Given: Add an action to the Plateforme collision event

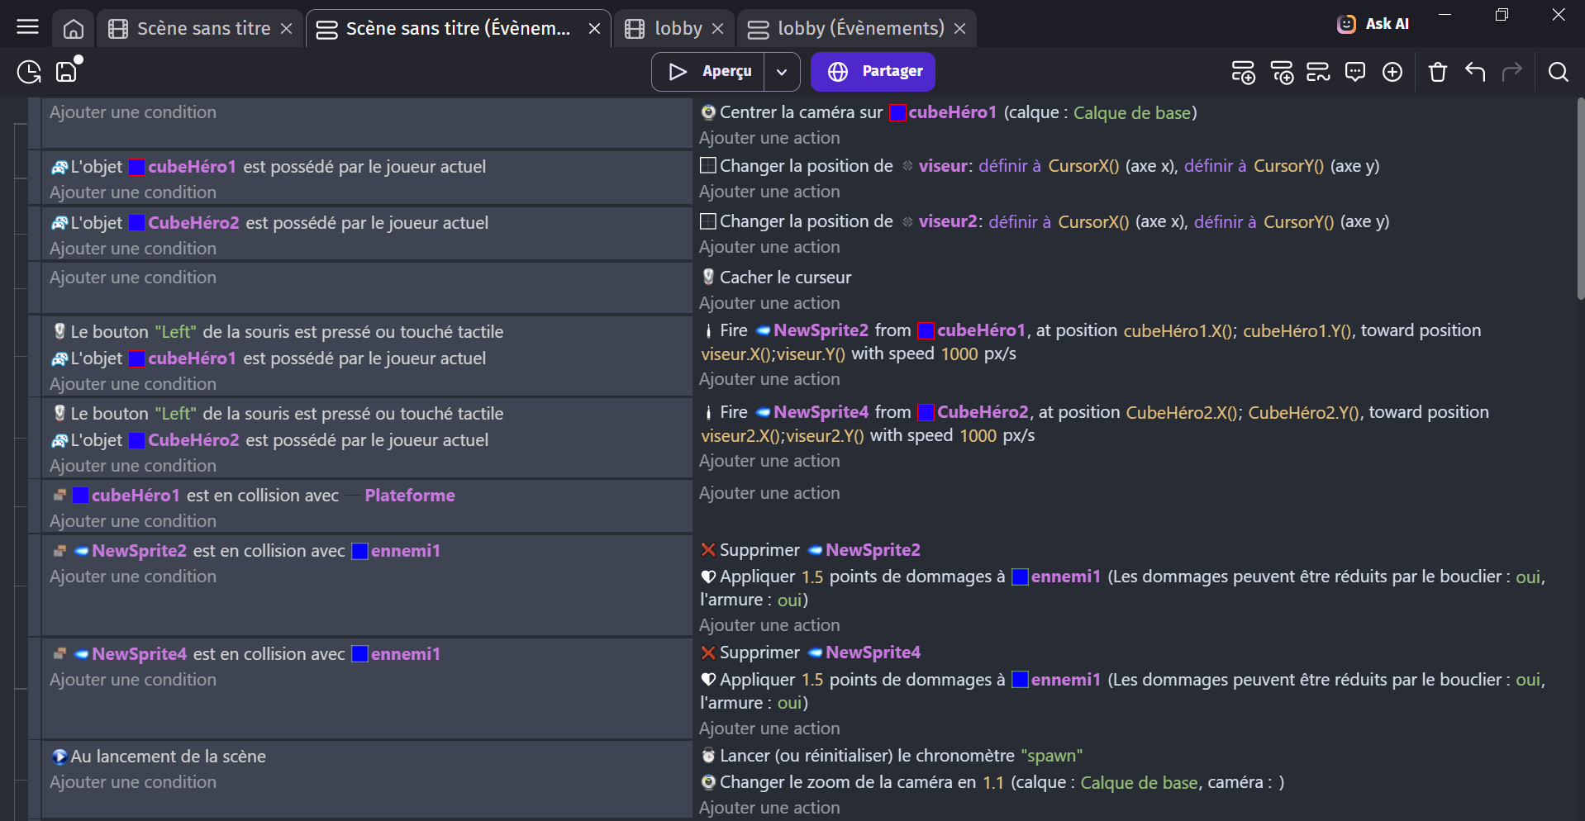Looking at the screenshot, I should click(769, 493).
